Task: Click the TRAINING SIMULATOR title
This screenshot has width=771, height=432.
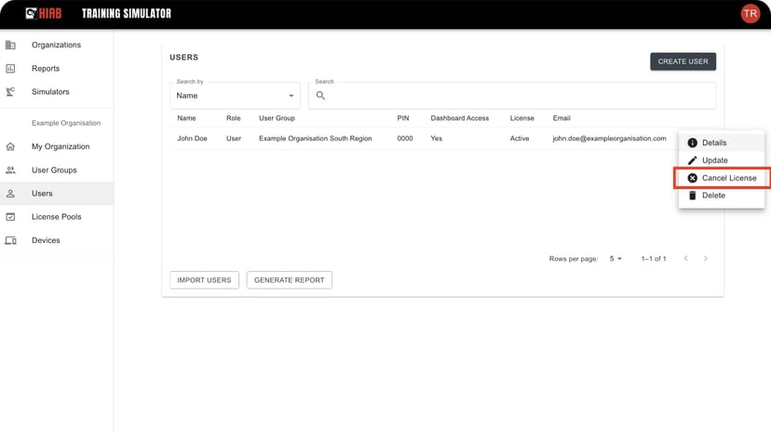Action: (x=127, y=13)
